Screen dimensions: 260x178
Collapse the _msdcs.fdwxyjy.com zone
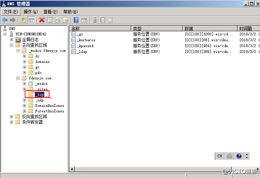[x=18, y=51]
